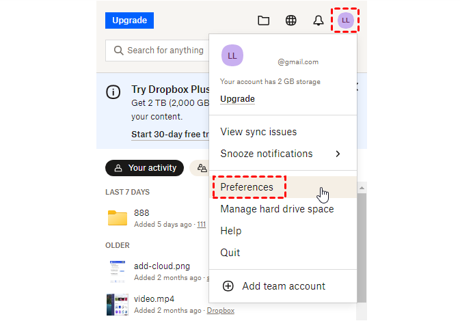Click the blue Upgrade button
This screenshot has width=460, height=321.
click(129, 20)
